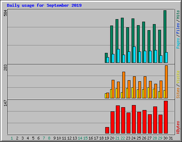Image resolution: width=182 pixels, height=142 pixels.
Task: Click the orange sites bar for day 22
Action: pyautogui.click(x=124, y=85)
